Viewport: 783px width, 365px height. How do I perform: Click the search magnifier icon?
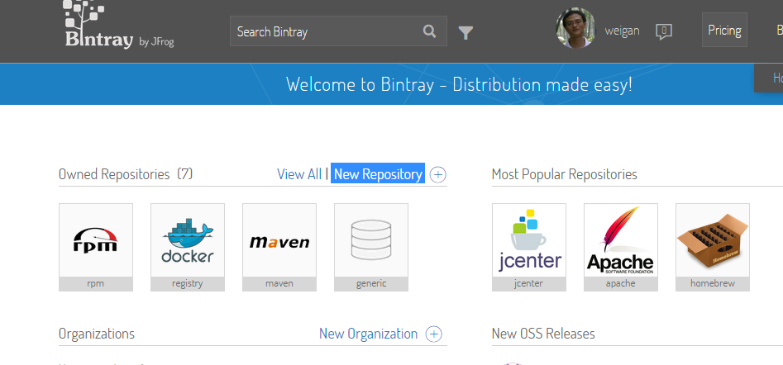[429, 31]
